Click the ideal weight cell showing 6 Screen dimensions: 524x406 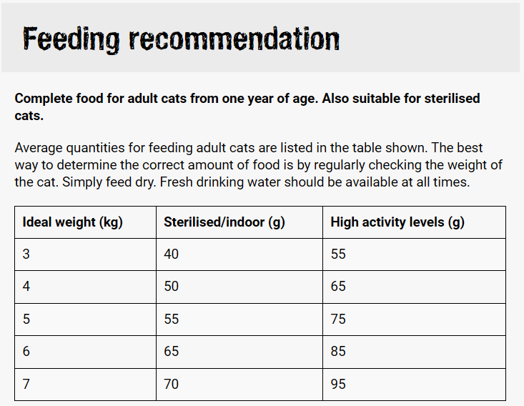coord(26,352)
